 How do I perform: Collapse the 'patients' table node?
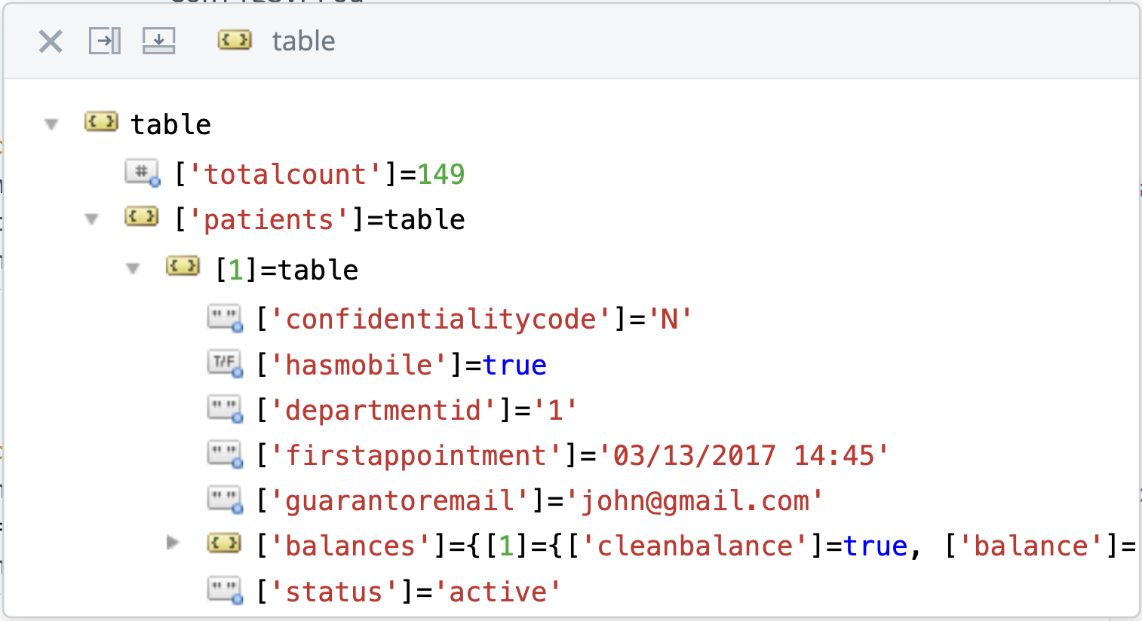point(92,219)
